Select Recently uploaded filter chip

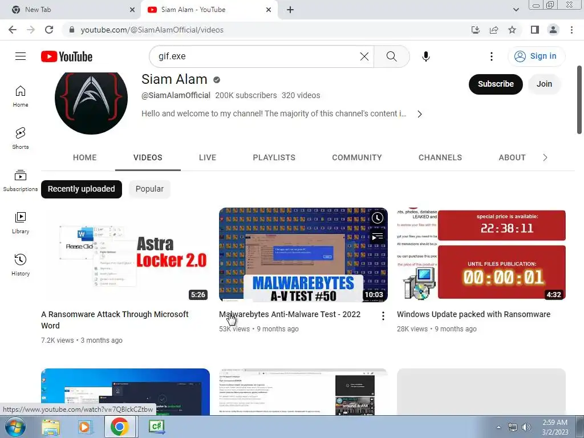pos(82,189)
